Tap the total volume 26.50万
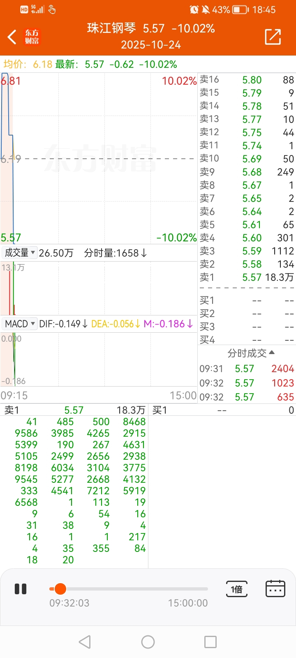The height and width of the screenshot is (658, 296). click(56, 253)
